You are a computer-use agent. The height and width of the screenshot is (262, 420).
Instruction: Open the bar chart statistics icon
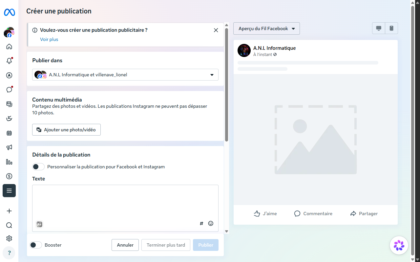tap(9, 162)
